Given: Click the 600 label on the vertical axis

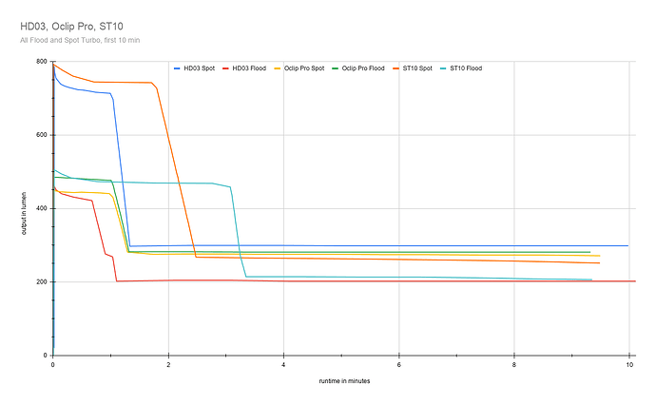Looking at the screenshot, I should coord(42,135).
